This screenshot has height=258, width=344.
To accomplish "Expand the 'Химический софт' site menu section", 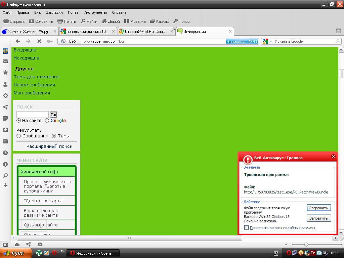I will point(46,172).
